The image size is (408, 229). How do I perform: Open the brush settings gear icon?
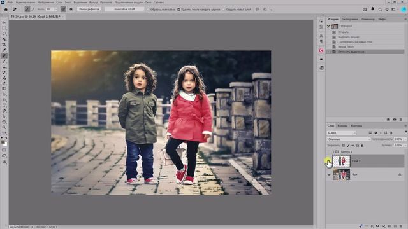[71, 10]
